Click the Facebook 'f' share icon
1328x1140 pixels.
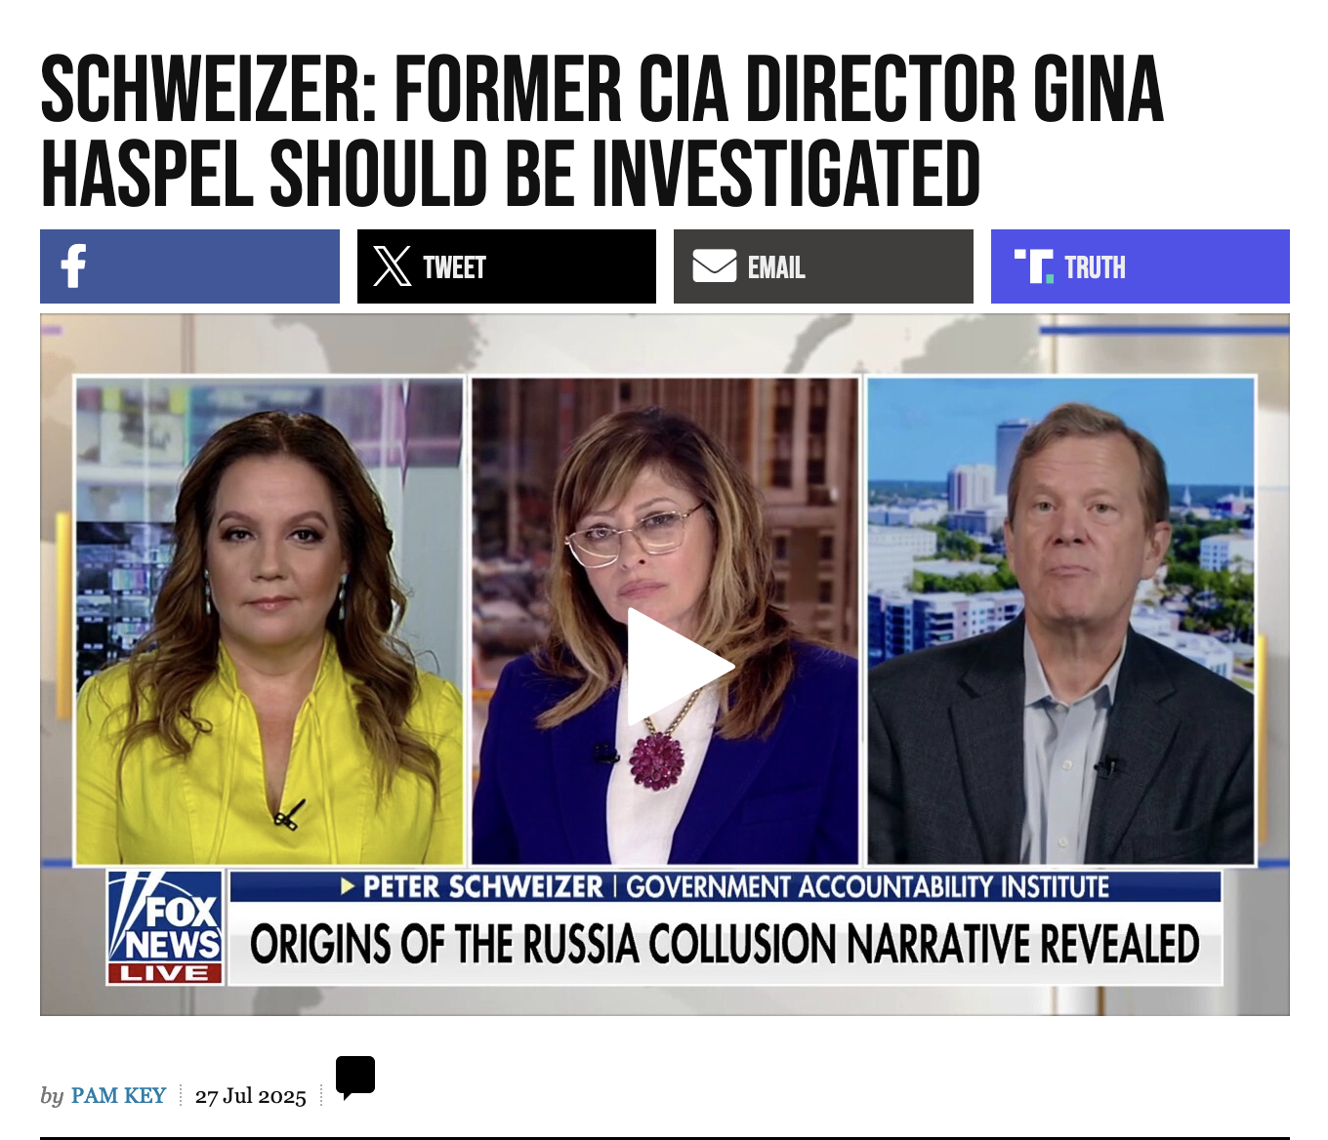(x=73, y=266)
